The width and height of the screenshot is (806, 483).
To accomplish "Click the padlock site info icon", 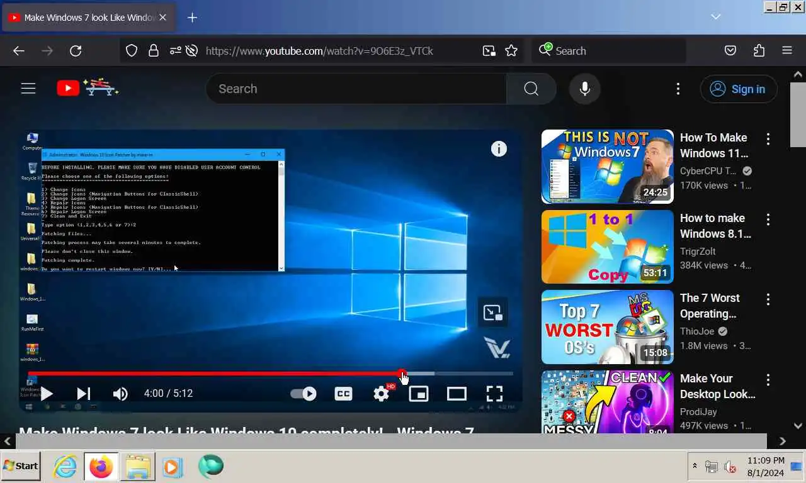I will pyautogui.click(x=153, y=51).
